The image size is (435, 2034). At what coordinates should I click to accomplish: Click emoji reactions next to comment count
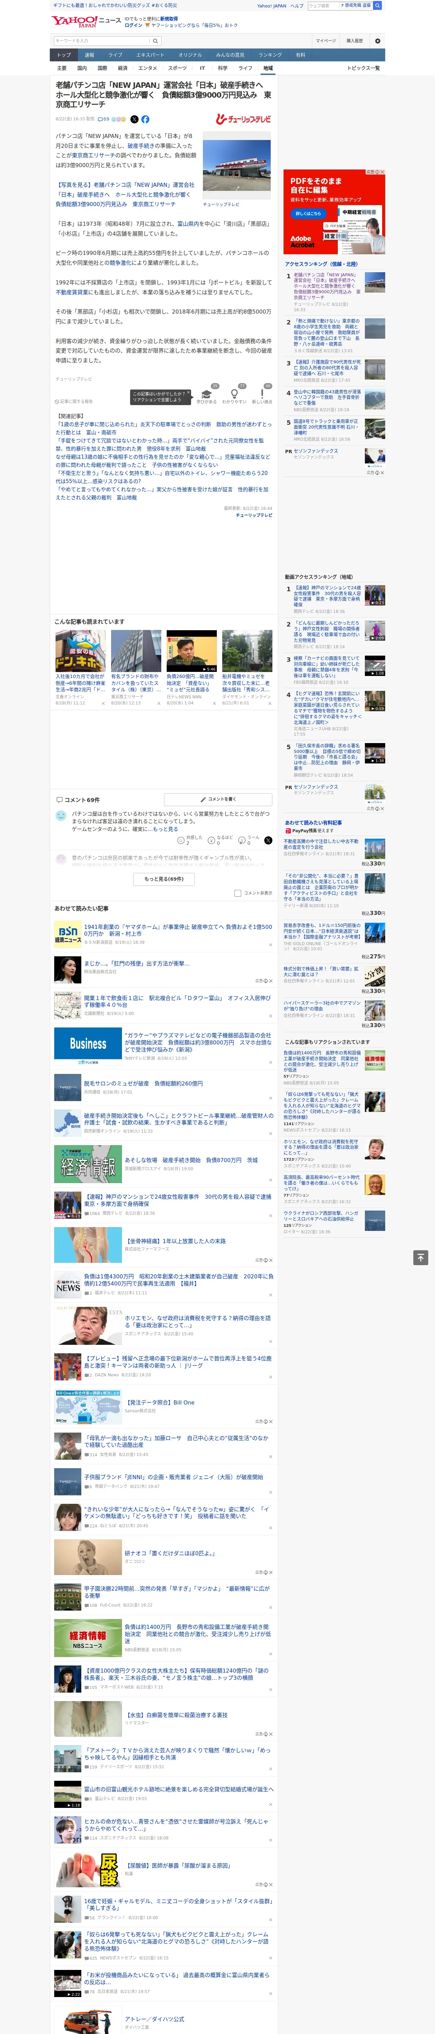pyautogui.click(x=119, y=119)
